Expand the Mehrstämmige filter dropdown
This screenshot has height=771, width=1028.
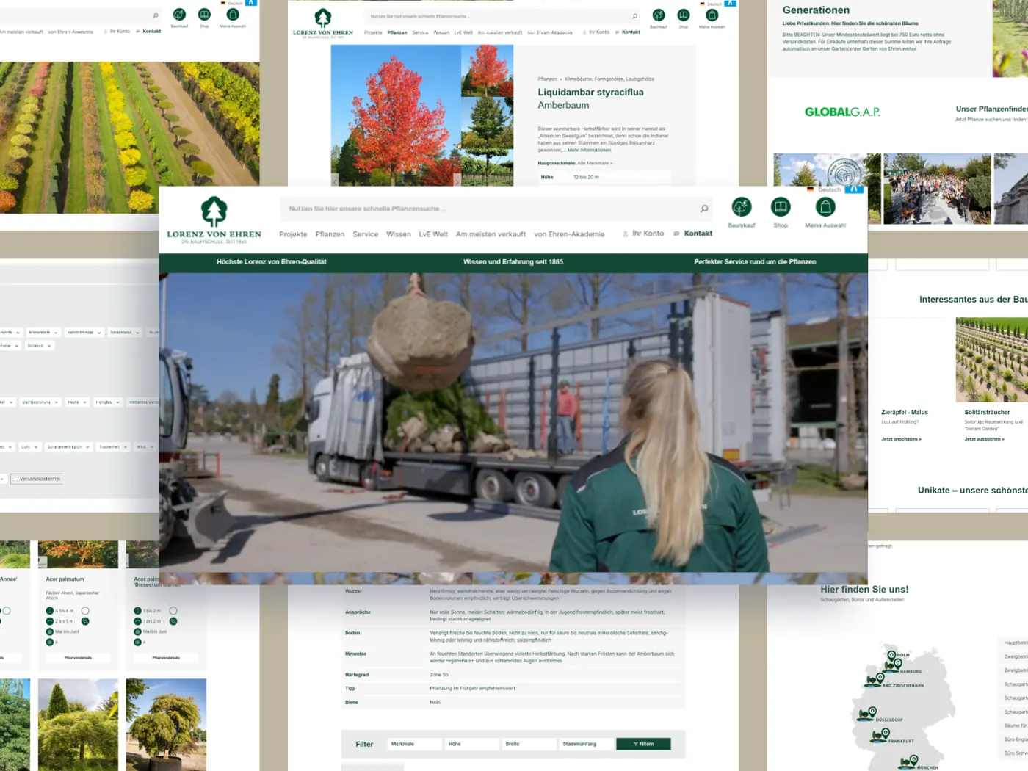84,333
